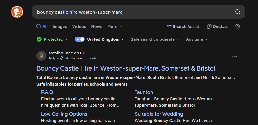Image resolution: width=258 pixels, height=125 pixels.
Task: Open the F.A.Q sitelink
Action: [47, 92]
